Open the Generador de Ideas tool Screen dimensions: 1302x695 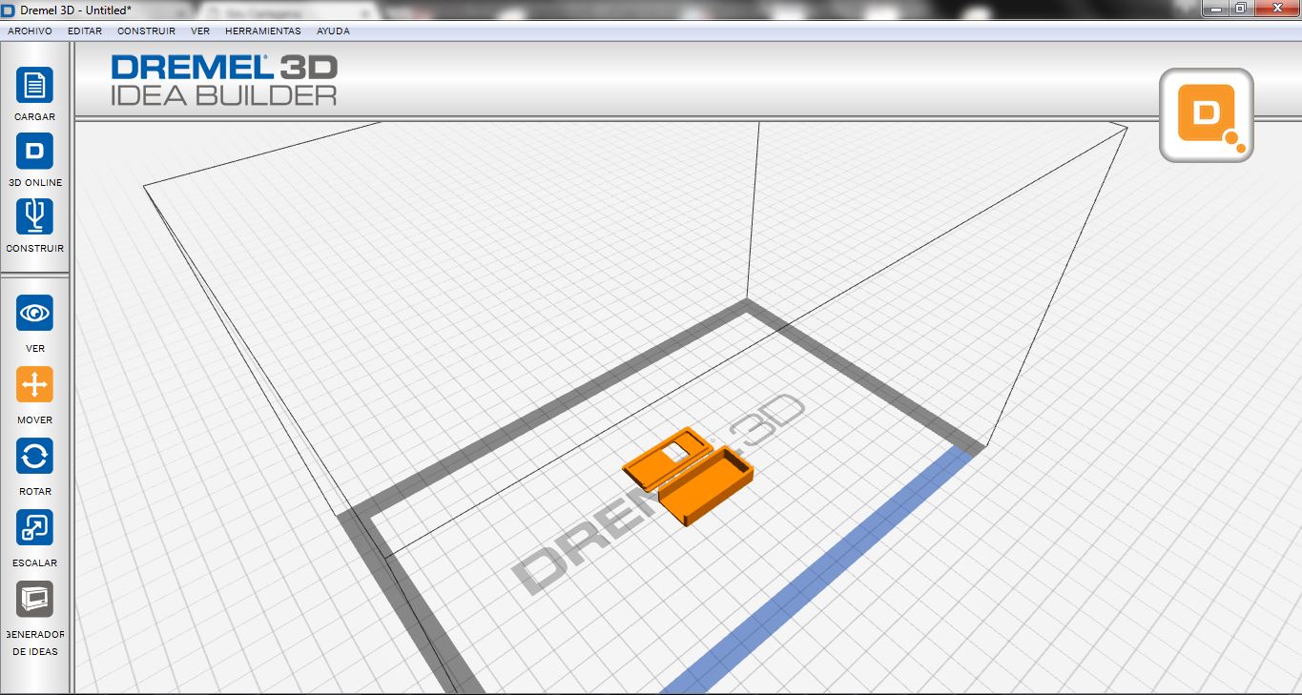coord(34,599)
